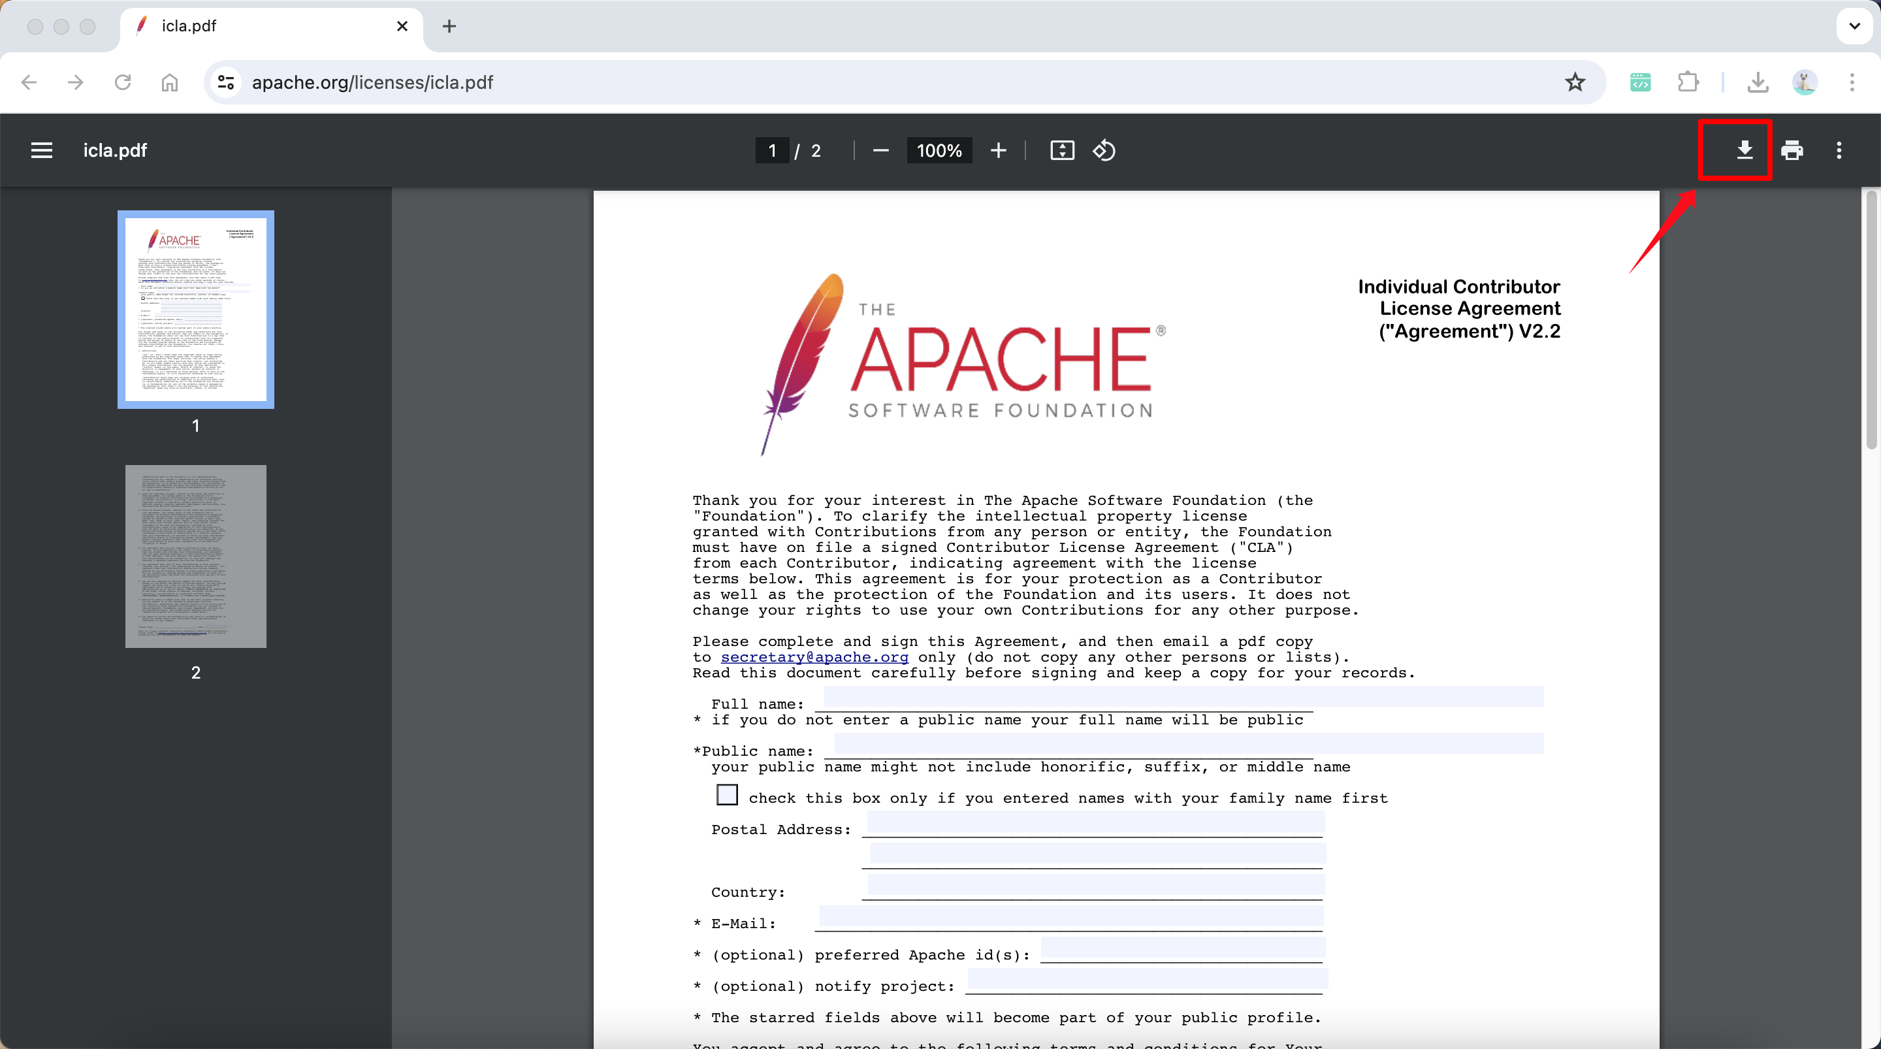The height and width of the screenshot is (1049, 1881).
Task: Expand the tab search chevron
Action: 1854,26
